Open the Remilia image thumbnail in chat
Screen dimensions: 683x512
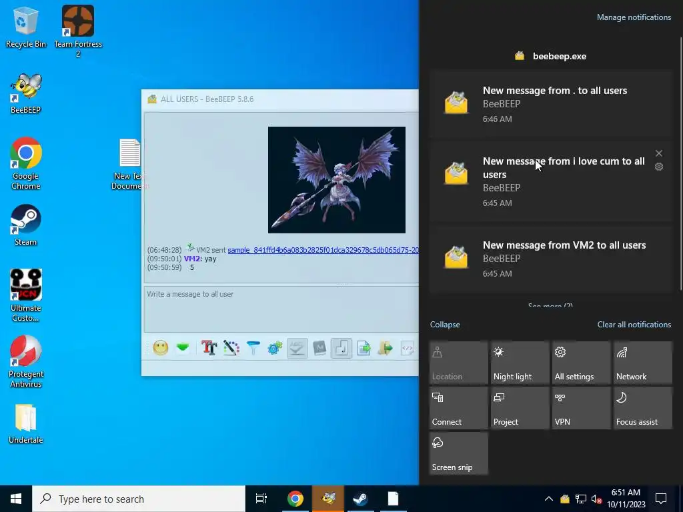pos(337,180)
